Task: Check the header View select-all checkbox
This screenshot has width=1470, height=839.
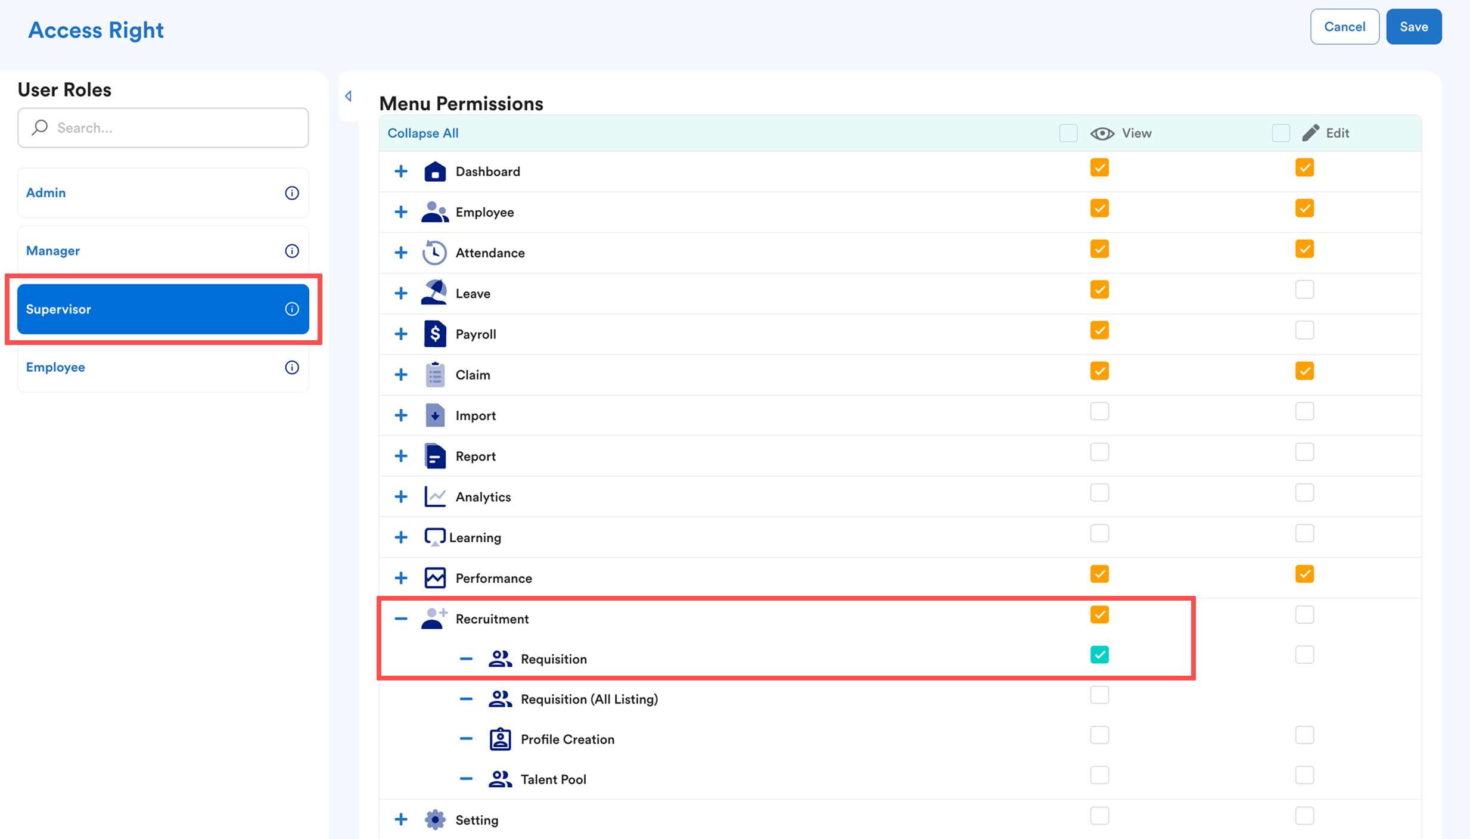Action: (x=1068, y=133)
